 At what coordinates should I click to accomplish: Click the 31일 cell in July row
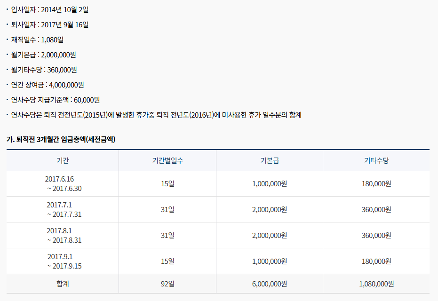167,209
